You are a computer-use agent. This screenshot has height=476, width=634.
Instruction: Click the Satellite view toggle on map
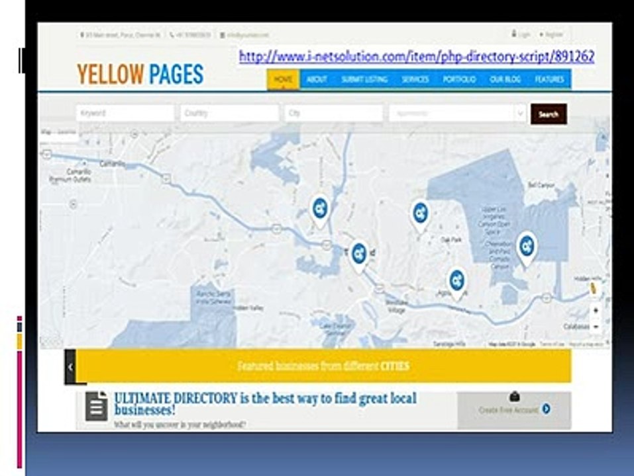67,132
